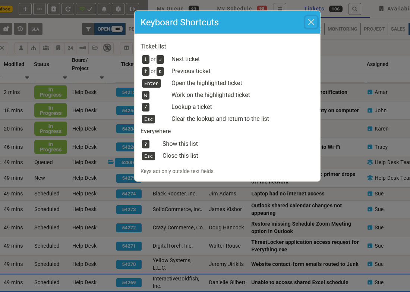Viewport: 410px width, 292px height.
Task: Open ticket number 54273
Action: pos(129,209)
